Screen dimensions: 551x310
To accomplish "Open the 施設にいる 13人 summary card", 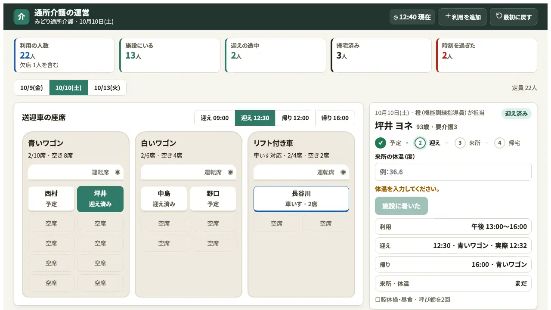I will (x=170, y=56).
